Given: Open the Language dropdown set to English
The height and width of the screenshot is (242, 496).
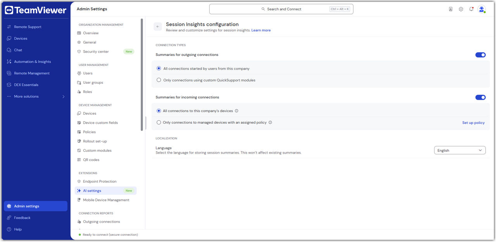Looking at the screenshot, I should coord(460,150).
